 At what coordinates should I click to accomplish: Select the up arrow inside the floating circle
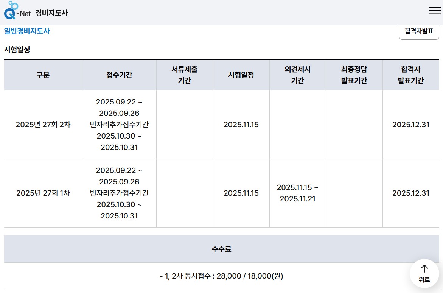point(424,269)
